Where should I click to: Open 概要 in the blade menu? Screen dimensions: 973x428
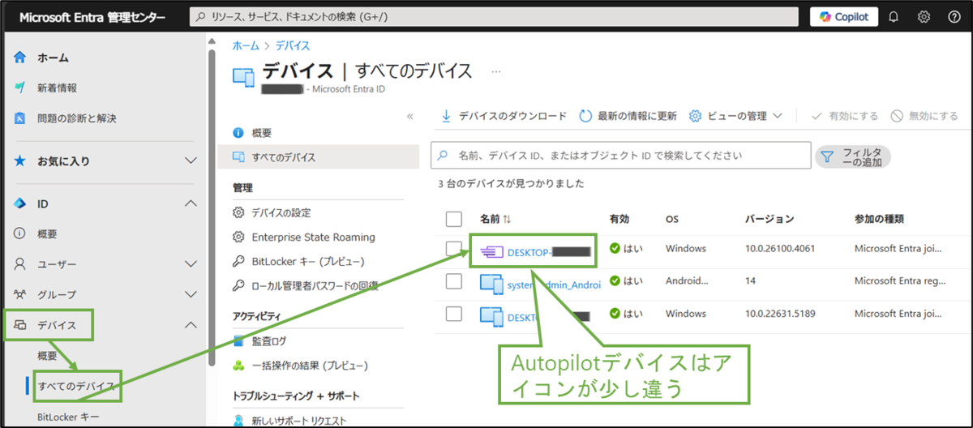click(261, 133)
